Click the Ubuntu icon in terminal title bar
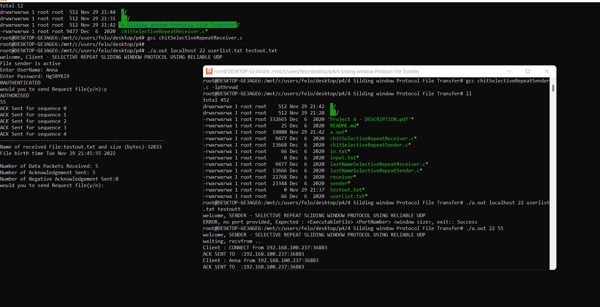 209,71
